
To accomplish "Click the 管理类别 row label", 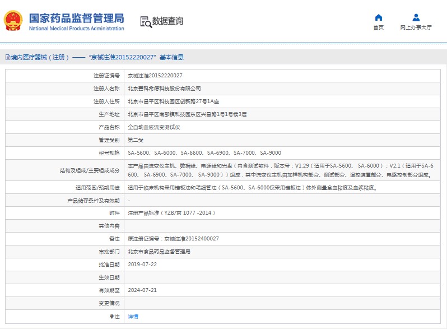I will [109, 140].
